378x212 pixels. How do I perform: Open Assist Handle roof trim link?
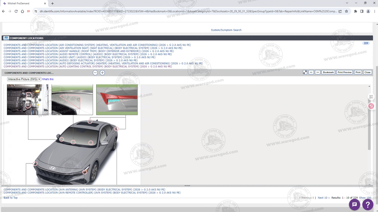89,51
